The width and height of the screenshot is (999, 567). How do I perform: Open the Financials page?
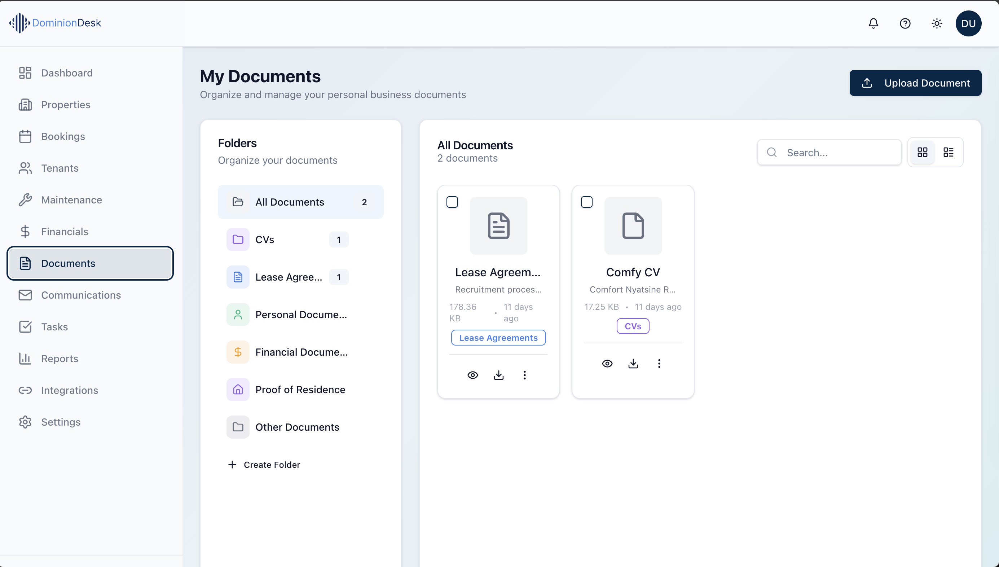point(65,231)
